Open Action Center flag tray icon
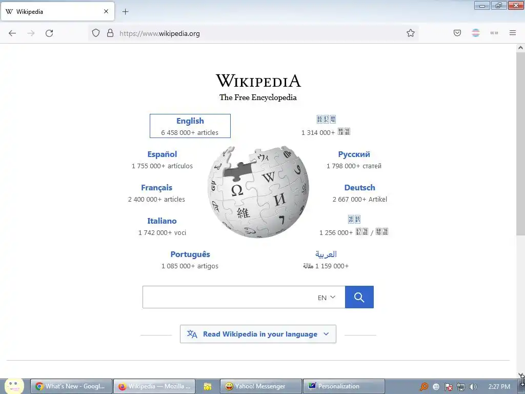 (x=448, y=387)
